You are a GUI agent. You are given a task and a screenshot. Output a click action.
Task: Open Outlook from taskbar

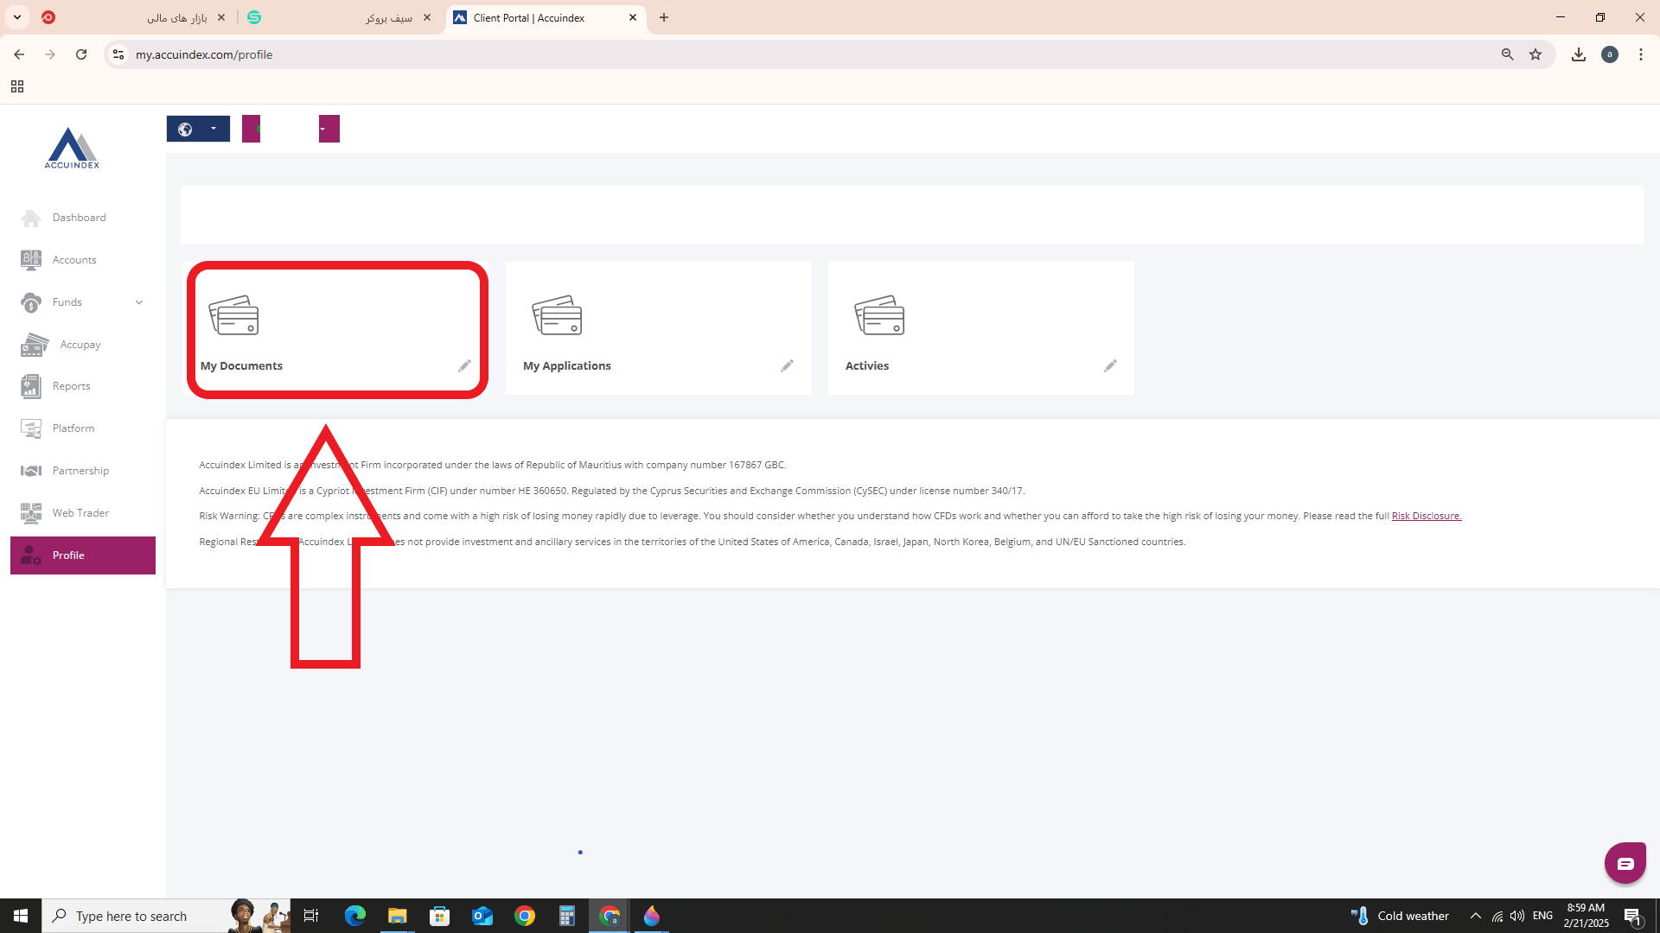(482, 916)
